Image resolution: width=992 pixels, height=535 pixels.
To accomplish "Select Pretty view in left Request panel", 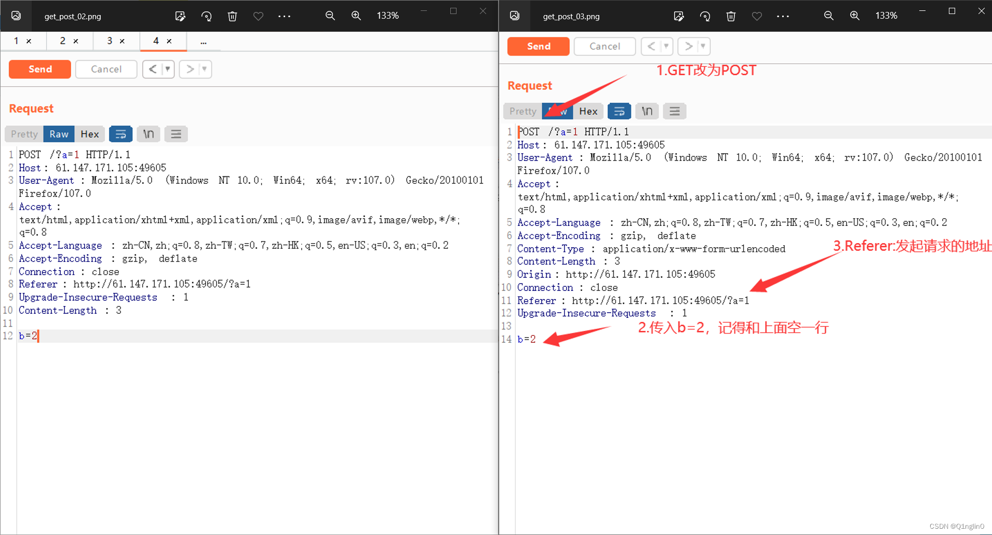I will (x=24, y=134).
